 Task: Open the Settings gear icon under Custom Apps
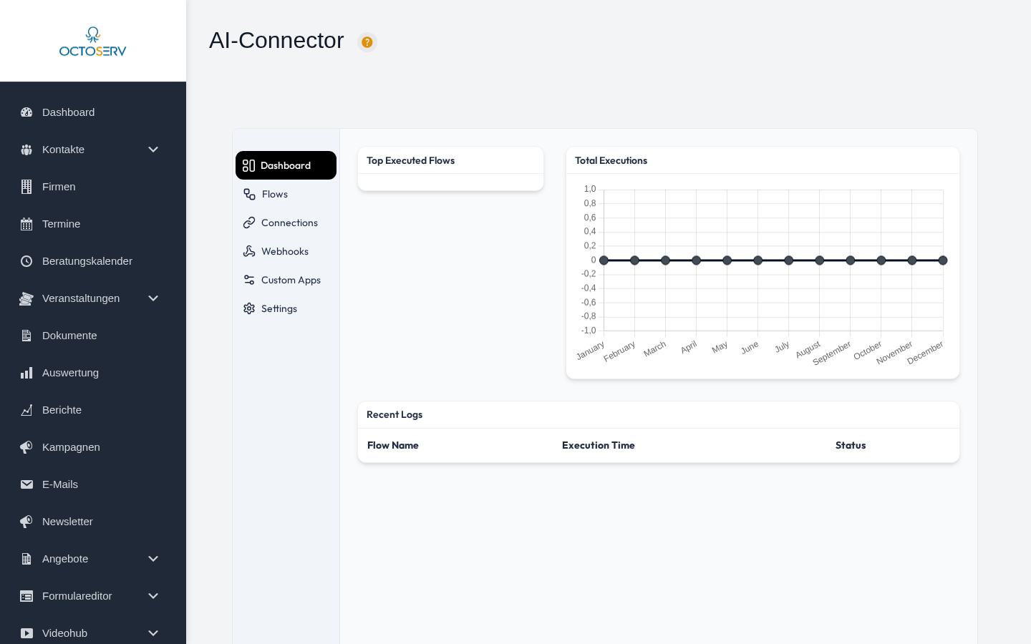pyautogui.click(x=248, y=308)
